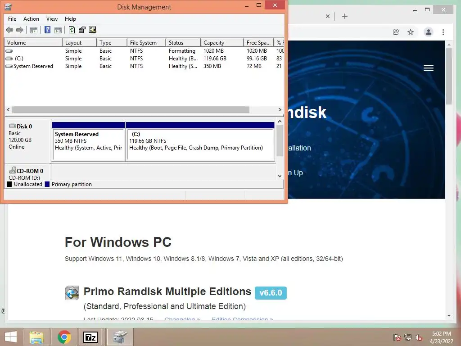Click Chrome page scroll down arrow
461x346 pixels.
pyautogui.click(x=449, y=316)
